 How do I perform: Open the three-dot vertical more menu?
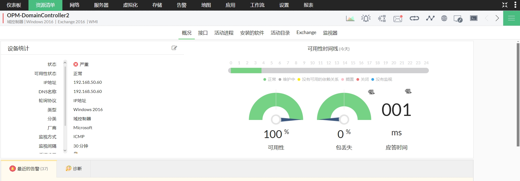(515, 5)
